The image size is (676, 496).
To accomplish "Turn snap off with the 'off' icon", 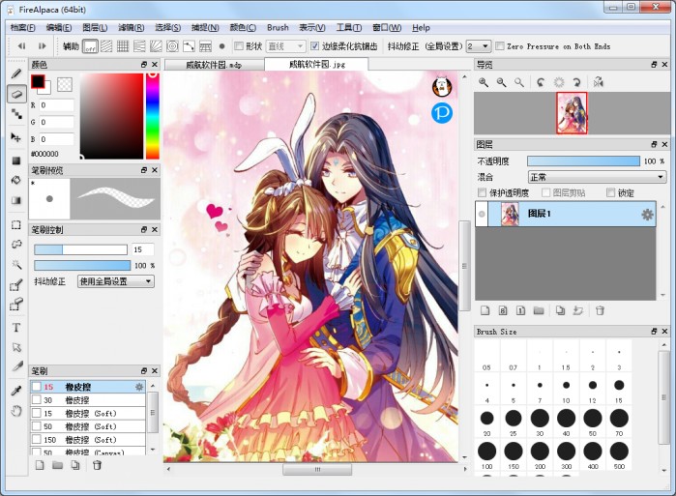I will point(90,46).
